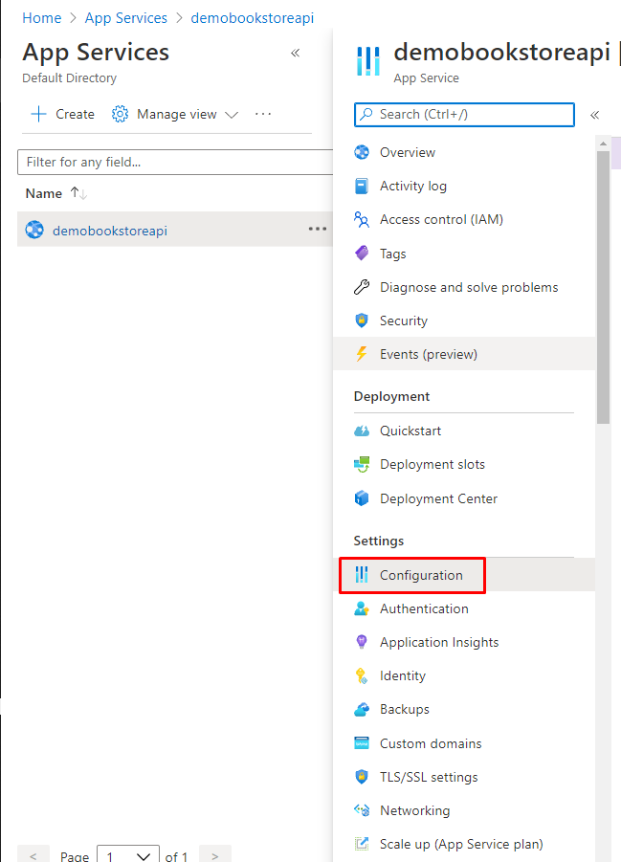
Task: Click the Identity key icon
Action: [362, 675]
